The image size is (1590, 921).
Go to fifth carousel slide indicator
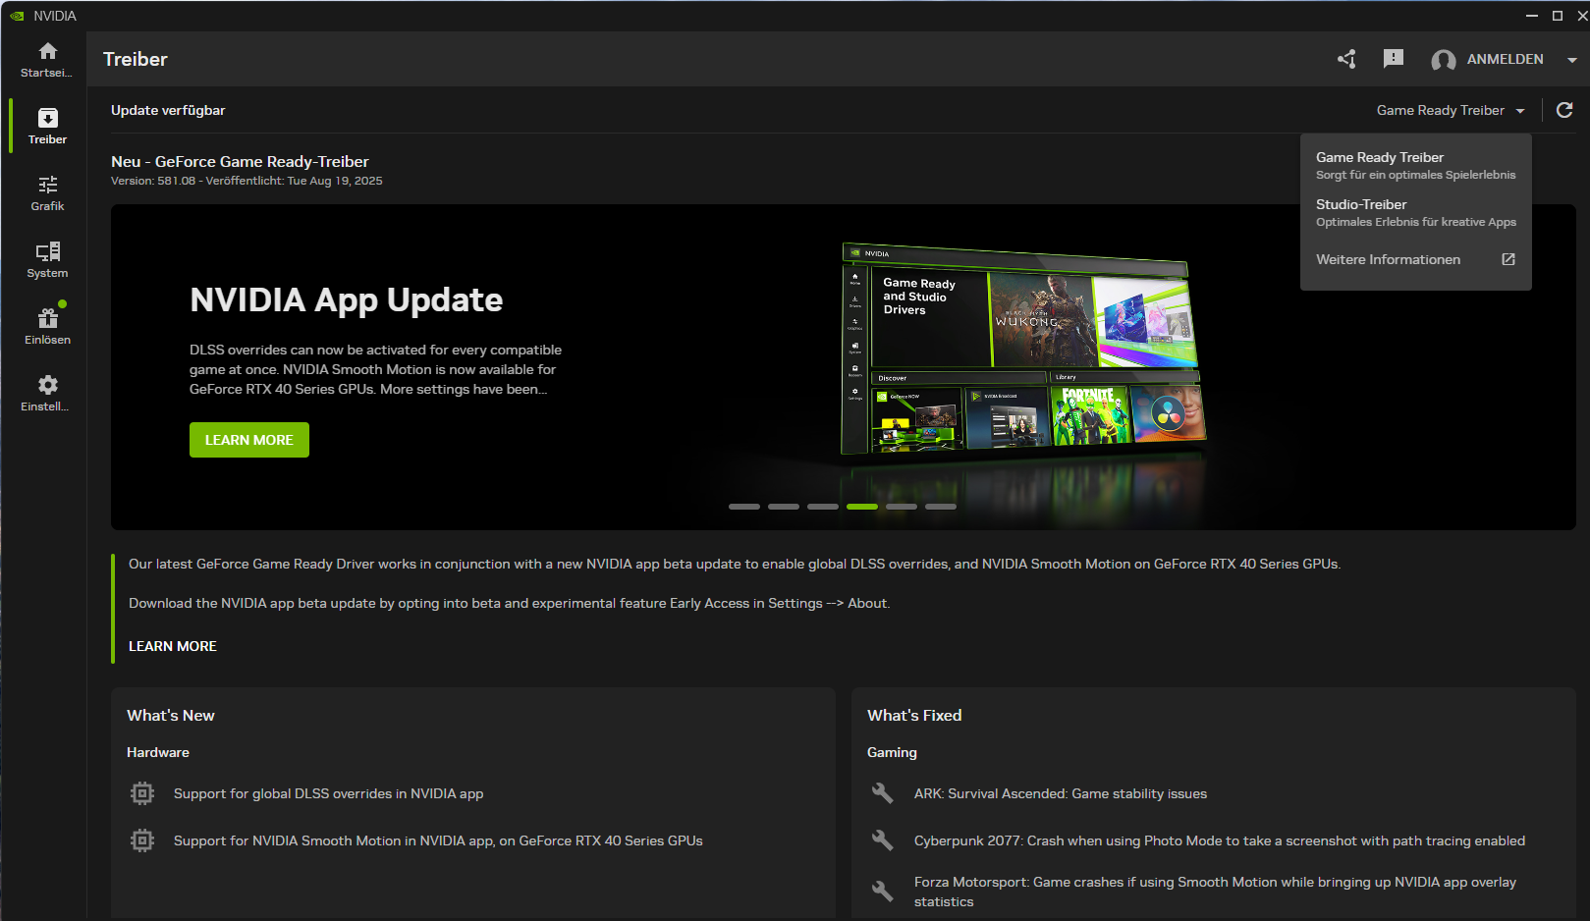click(x=902, y=507)
